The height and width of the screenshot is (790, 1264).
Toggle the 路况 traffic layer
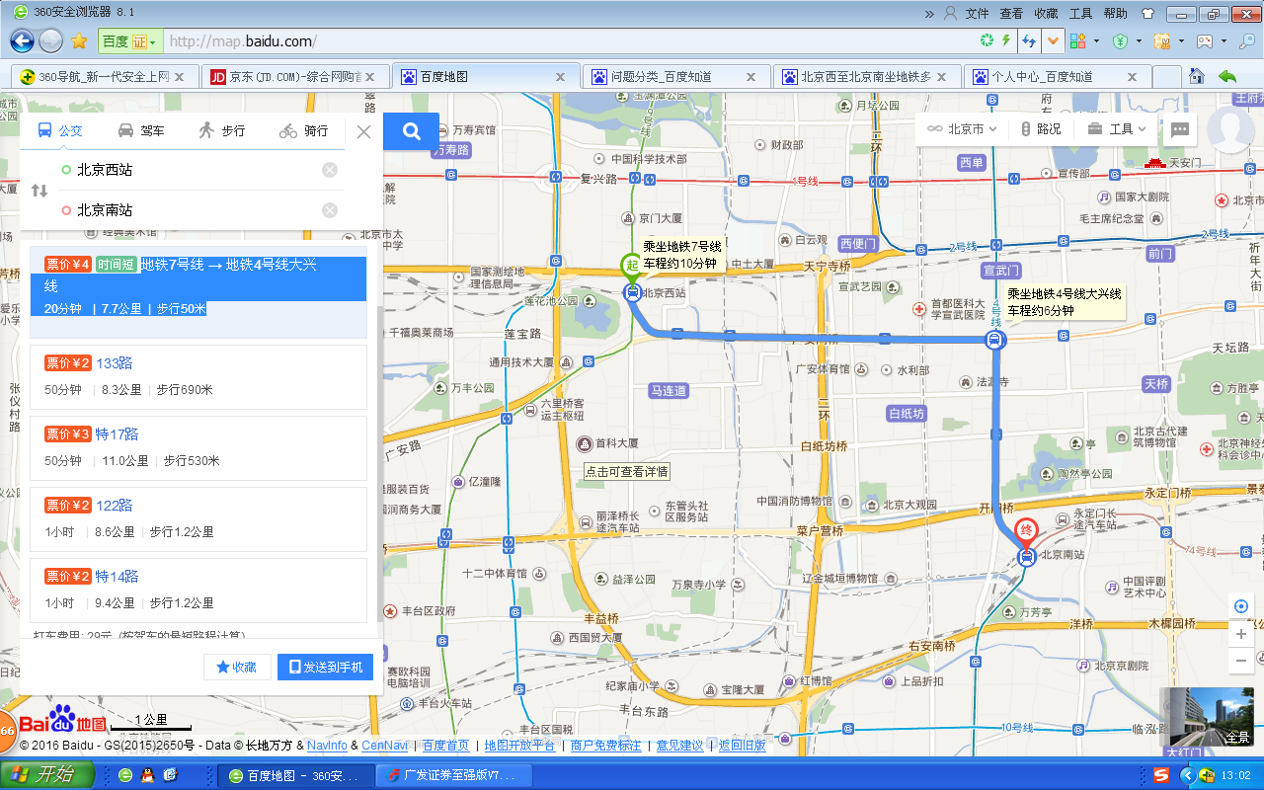1040,129
